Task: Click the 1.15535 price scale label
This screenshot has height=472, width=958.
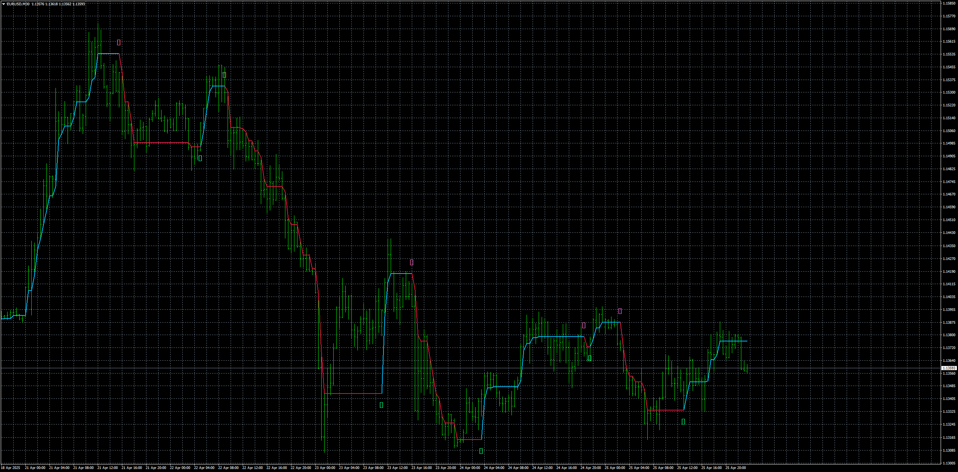Action: 949,54
